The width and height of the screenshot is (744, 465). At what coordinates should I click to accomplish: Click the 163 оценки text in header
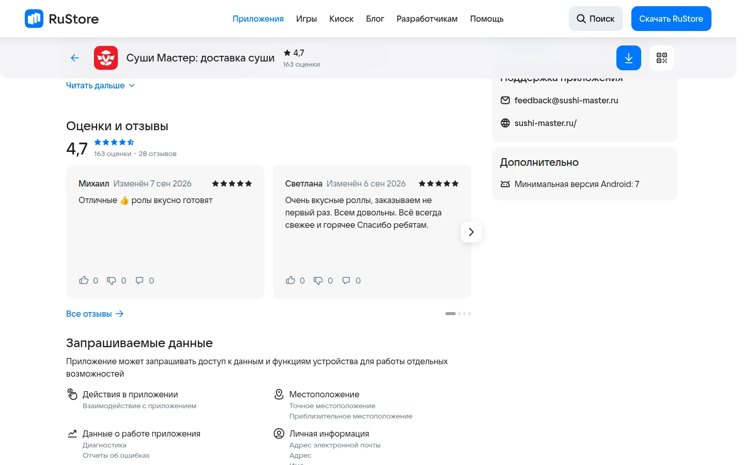pyautogui.click(x=302, y=65)
